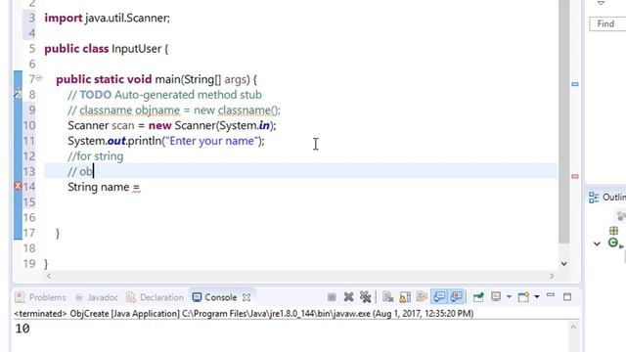Toggle Show Console on Standard Error
Screen dimensions: 626x352
(457, 297)
